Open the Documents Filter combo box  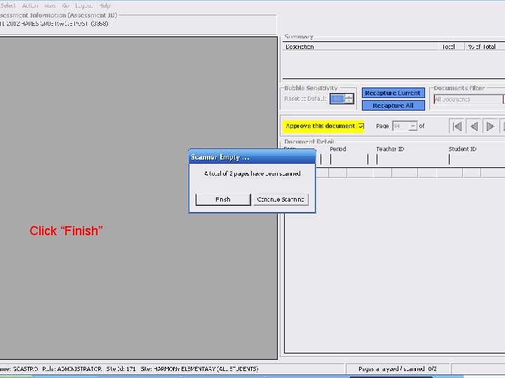coord(469,99)
